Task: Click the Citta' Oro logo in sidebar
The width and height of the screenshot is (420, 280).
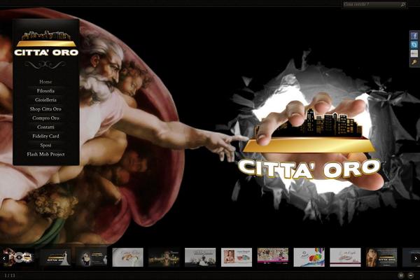Action: pos(46,43)
